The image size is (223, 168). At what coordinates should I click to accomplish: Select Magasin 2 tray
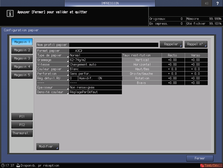pos(22,50)
